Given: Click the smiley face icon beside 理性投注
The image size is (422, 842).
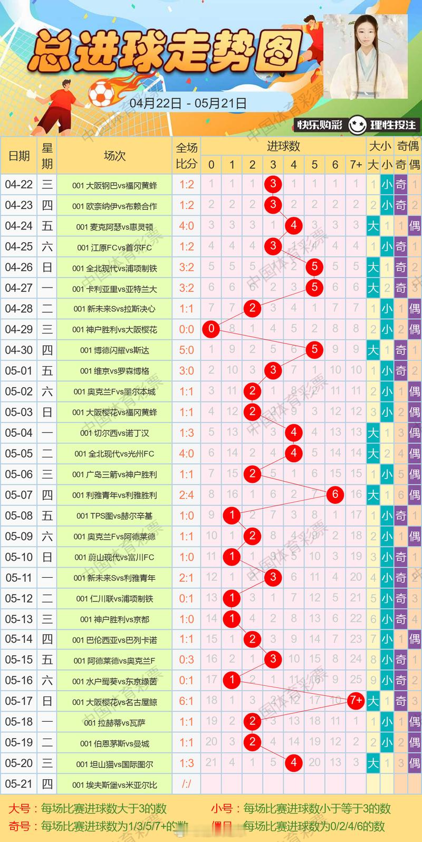Looking at the screenshot, I should 357,125.
